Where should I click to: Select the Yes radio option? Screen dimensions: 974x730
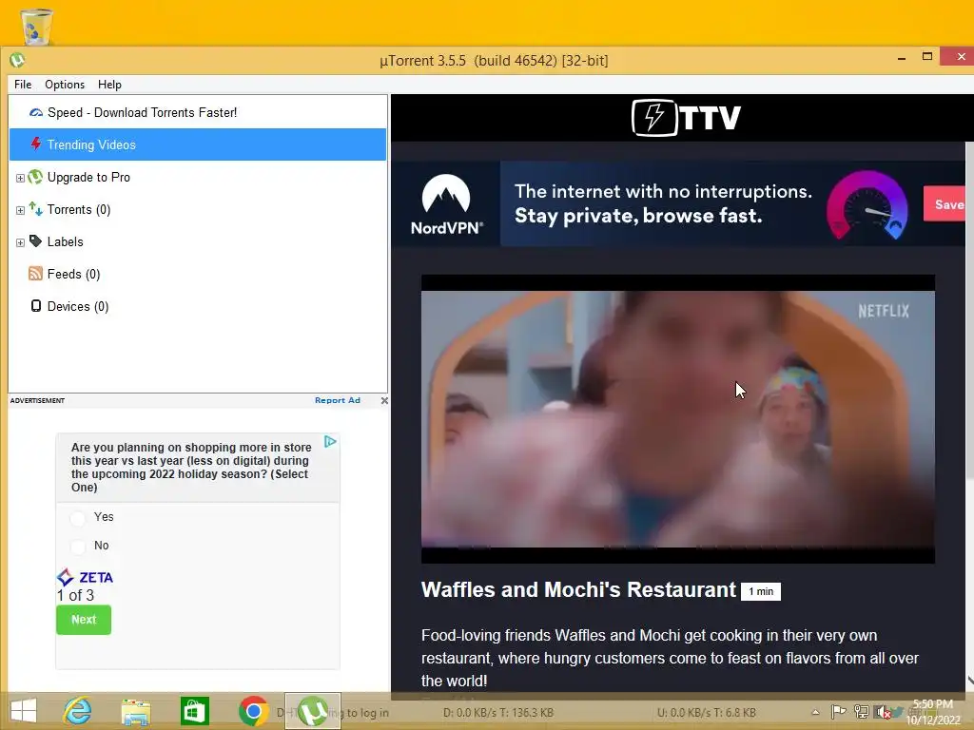(78, 518)
